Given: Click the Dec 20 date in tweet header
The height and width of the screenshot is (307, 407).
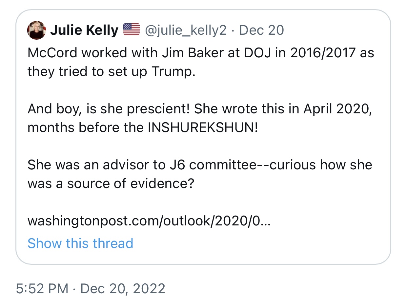Looking at the screenshot, I should pos(261,30).
